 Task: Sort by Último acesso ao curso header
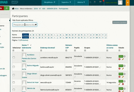[112, 47]
